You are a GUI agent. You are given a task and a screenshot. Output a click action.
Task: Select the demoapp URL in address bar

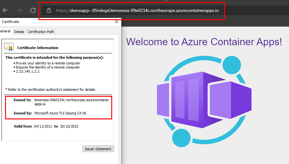point(137,10)
